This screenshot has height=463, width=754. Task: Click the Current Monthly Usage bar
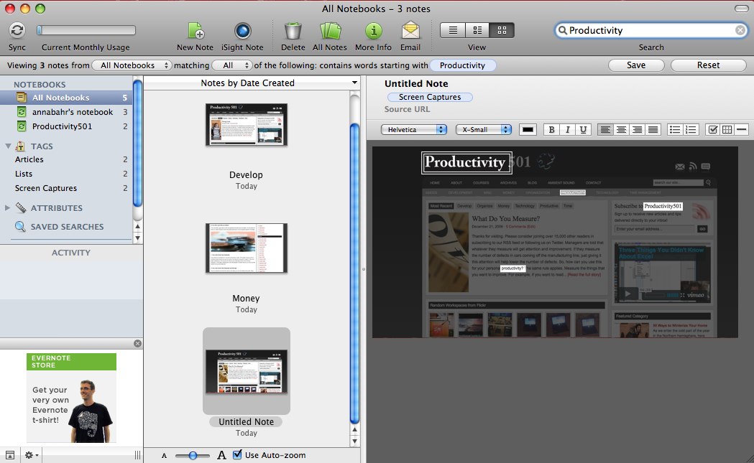coord(86,30)
